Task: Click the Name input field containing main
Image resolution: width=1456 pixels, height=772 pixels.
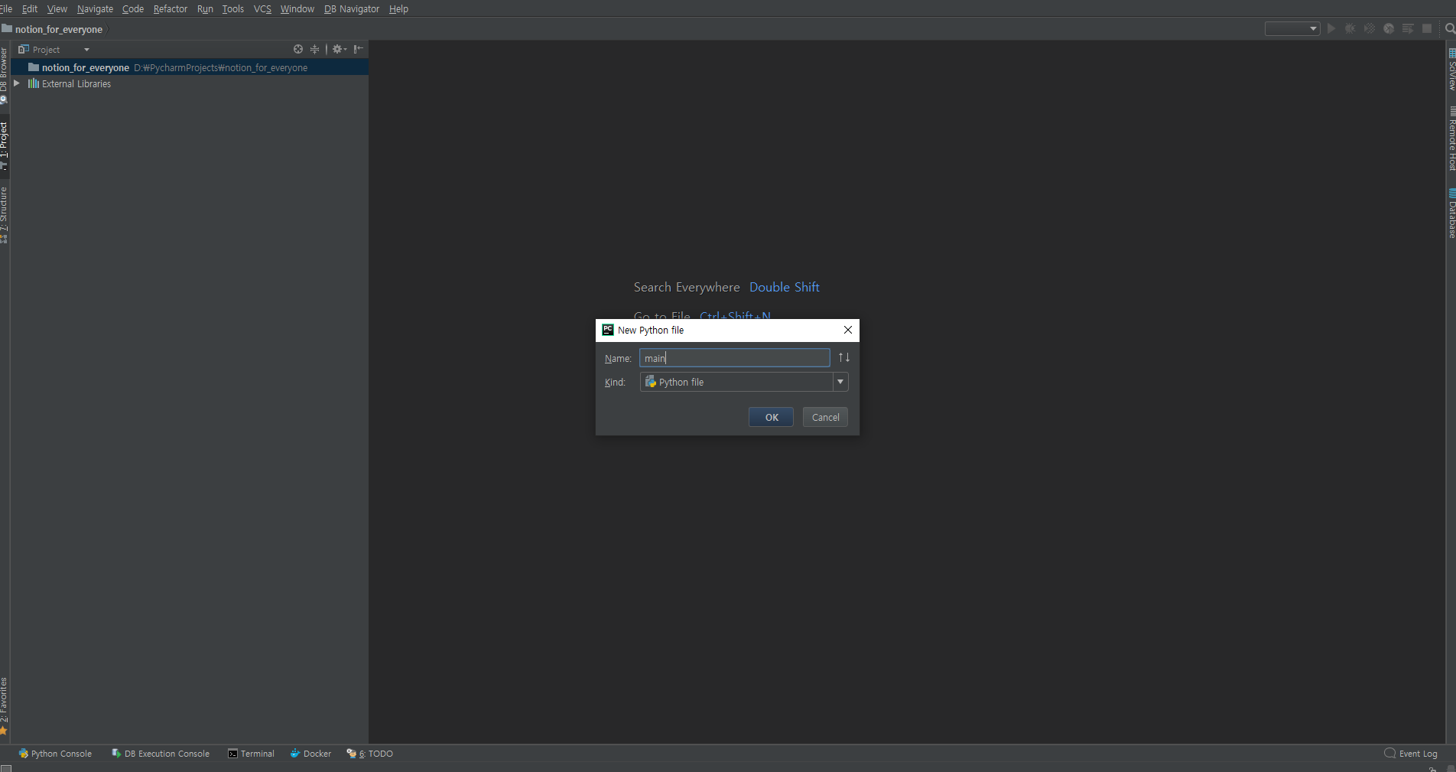Action: point(735,357)
